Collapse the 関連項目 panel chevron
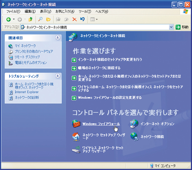Viewport: 192px width, 170px height. pos(58,37)
